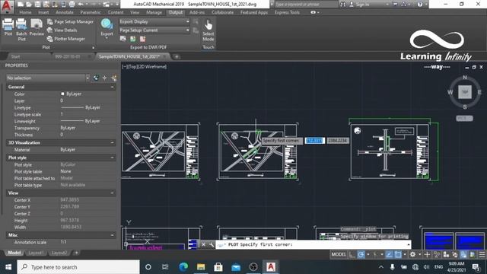Toggle 2D object snap in status bar
This screenshot has width=487, height=274.
point(398,254)
